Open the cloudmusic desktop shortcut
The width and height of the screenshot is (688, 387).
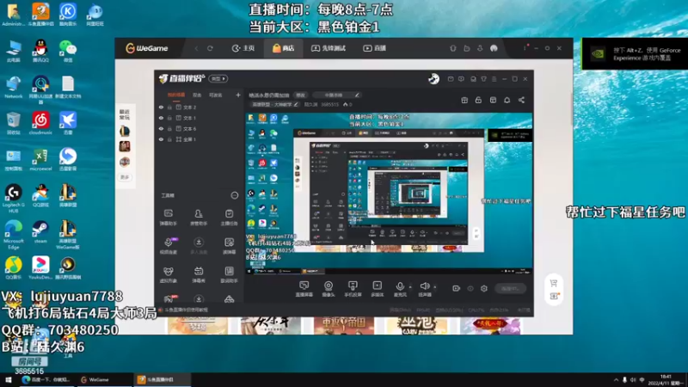40,123
